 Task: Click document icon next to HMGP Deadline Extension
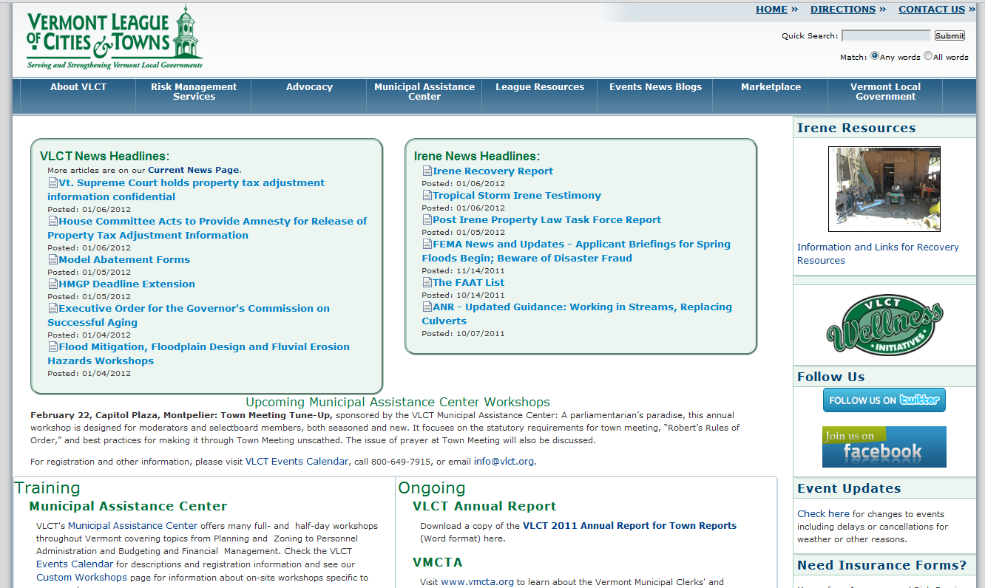[x=53, y=284]
